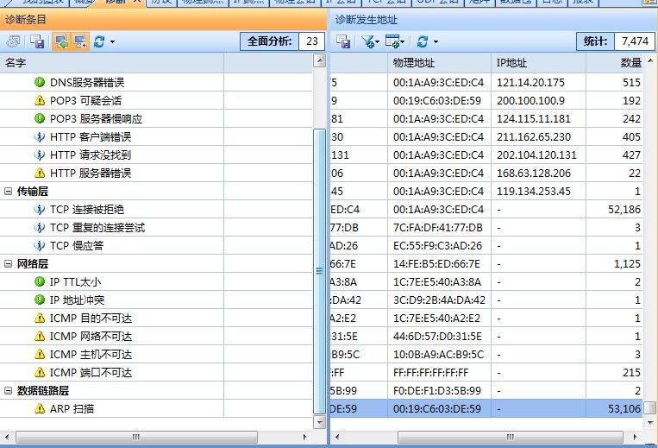Select row with IP 121.14.20.175
This screenshot has width=658, height=448.
[x=486, y=82]
